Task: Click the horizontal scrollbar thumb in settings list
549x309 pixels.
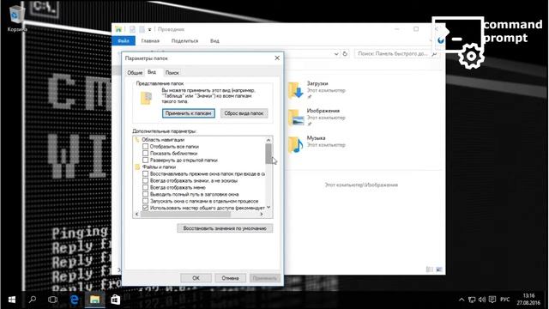Action: (185, 214)
